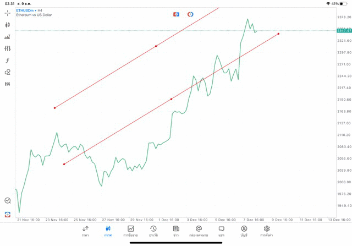
Task: Open the Mailbox tab (กล่องจดหมาย)
Action: (x=199, y=231)
